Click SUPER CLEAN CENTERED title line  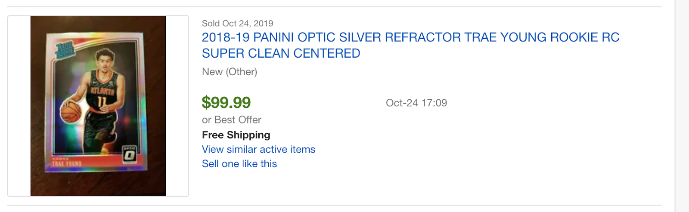[281, 53]
